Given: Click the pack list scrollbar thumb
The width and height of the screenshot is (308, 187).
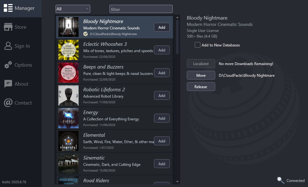Looking at the screenshot, I should 177,37.
